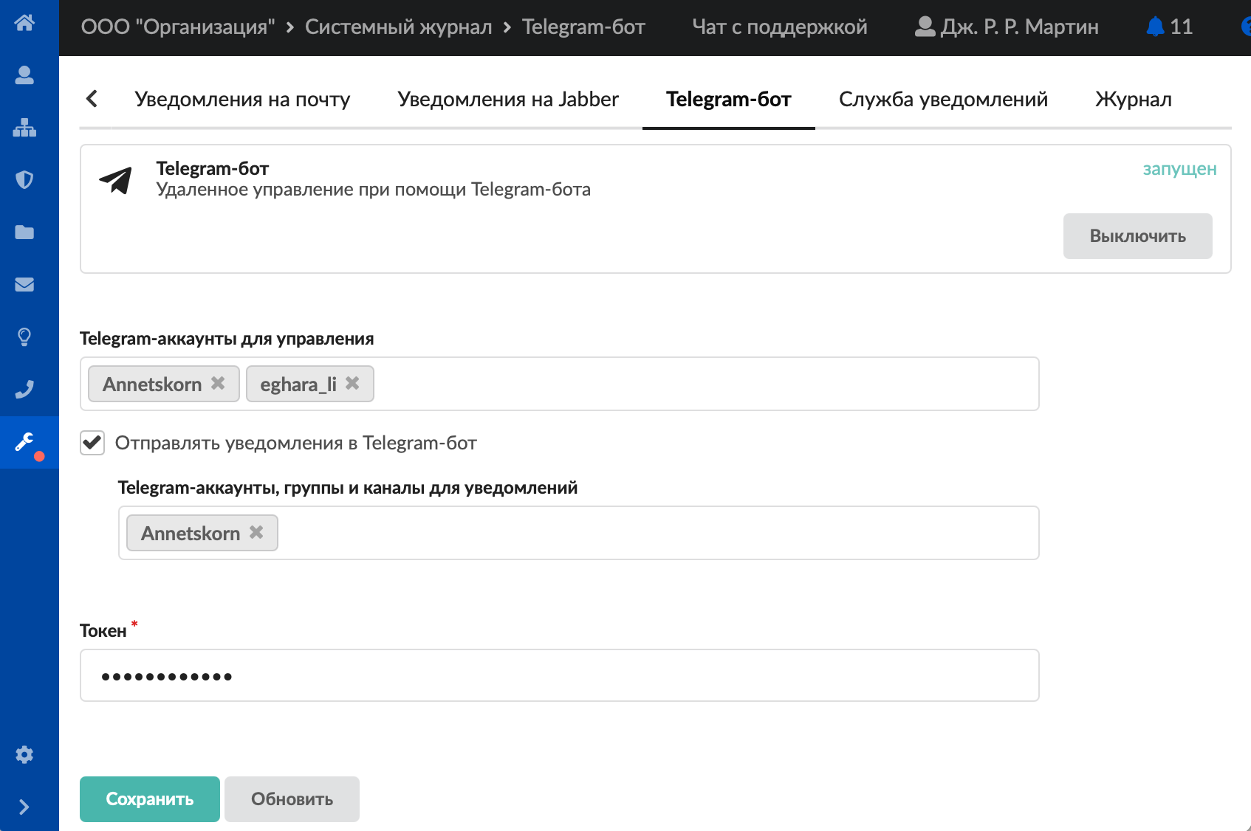Viewport: 1251px width, 831px height.
Task: Select the Telegram-бот tab
Action: point(729,100)
